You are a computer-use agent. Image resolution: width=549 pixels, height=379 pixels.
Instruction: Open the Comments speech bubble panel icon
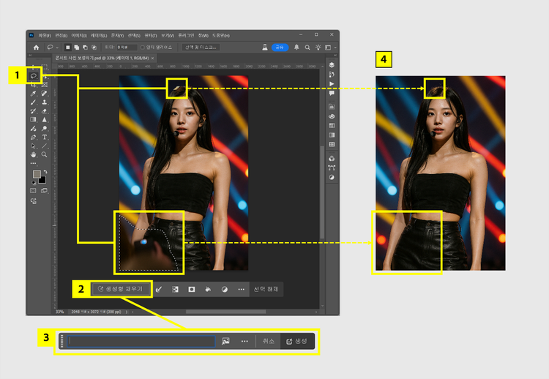tap(332, 94)
